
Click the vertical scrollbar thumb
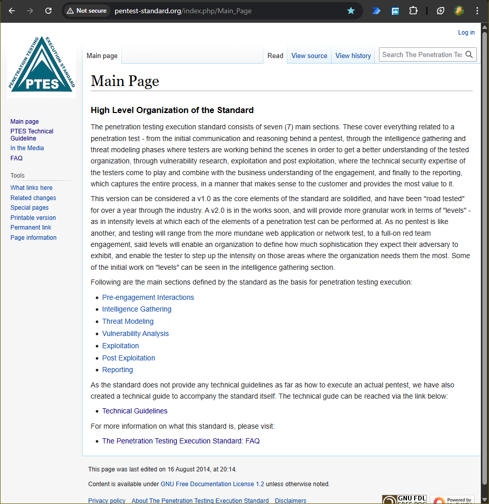click(x=484, y=258)
